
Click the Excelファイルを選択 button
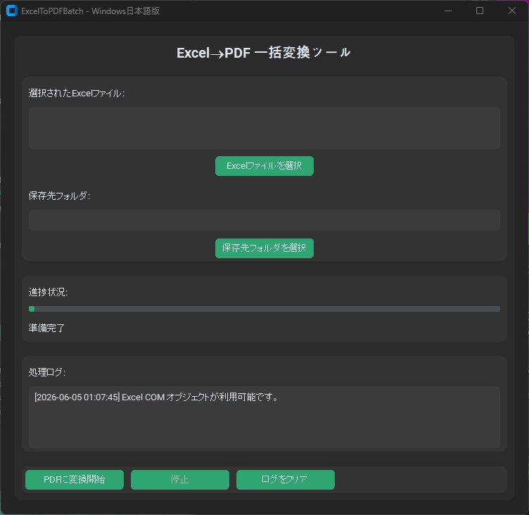coord(264,166)
